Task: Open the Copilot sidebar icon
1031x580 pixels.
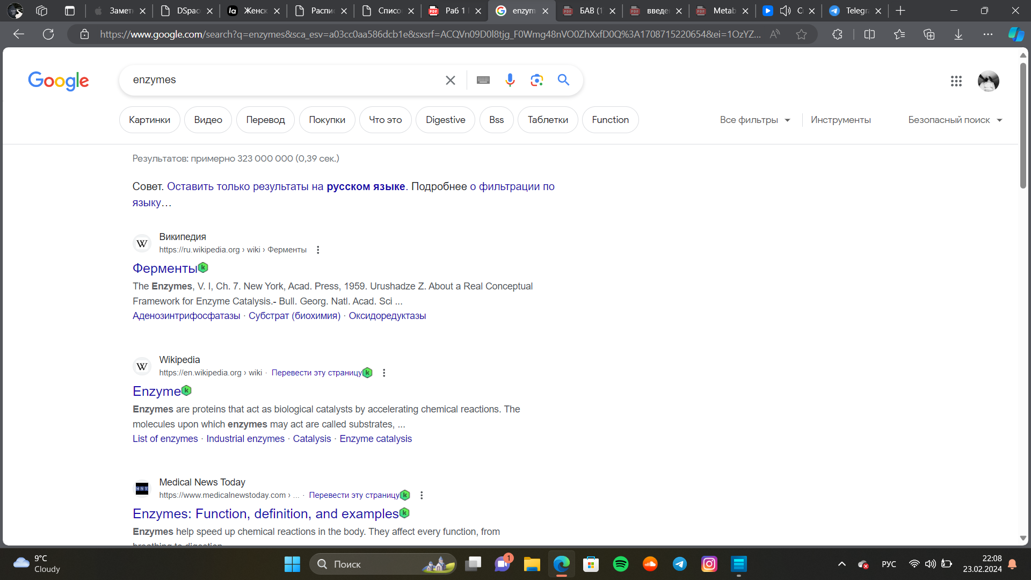Action: (x=1015, y=34)
